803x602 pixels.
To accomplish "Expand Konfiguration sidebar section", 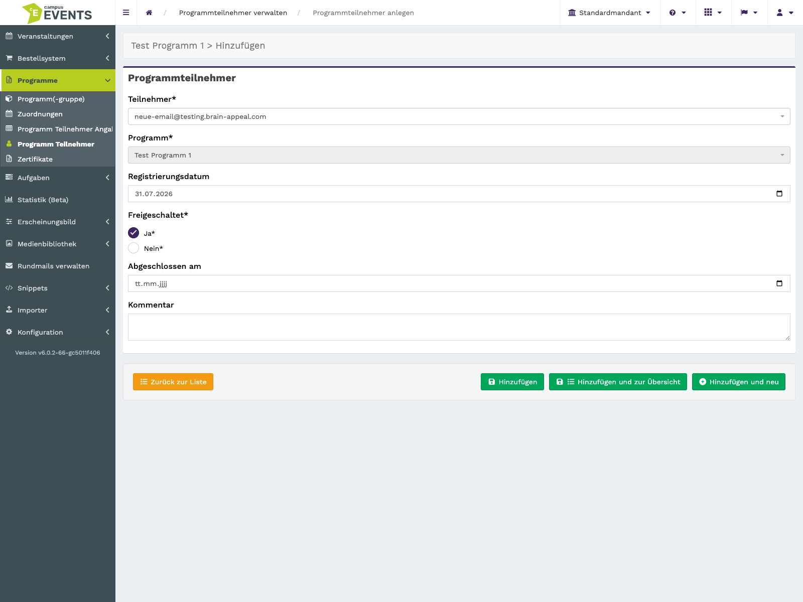I will (58, 332).
